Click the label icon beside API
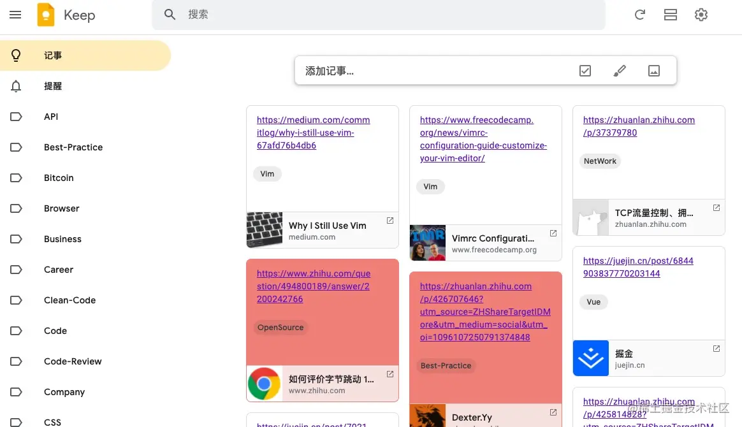Image resolution: width=742 pixels, height=427 pixels. pos(15,117)
